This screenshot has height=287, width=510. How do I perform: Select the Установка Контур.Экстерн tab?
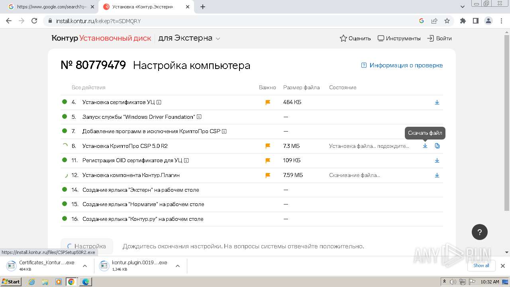[x=147, y=7]
